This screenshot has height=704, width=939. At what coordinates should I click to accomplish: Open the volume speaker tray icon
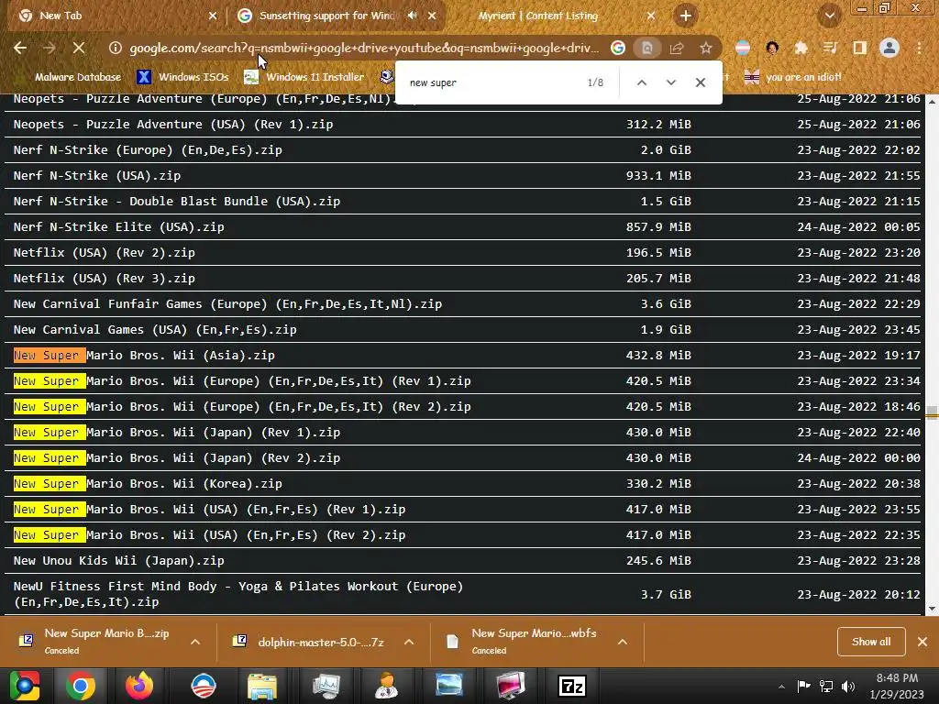tap(848, 686)
